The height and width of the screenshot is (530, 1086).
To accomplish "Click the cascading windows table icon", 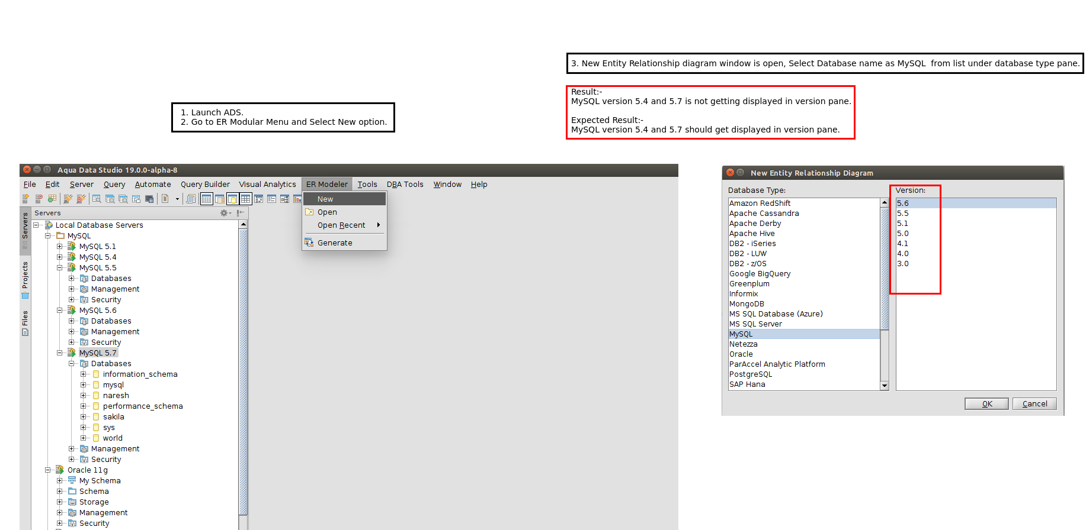I will [136, 199].
